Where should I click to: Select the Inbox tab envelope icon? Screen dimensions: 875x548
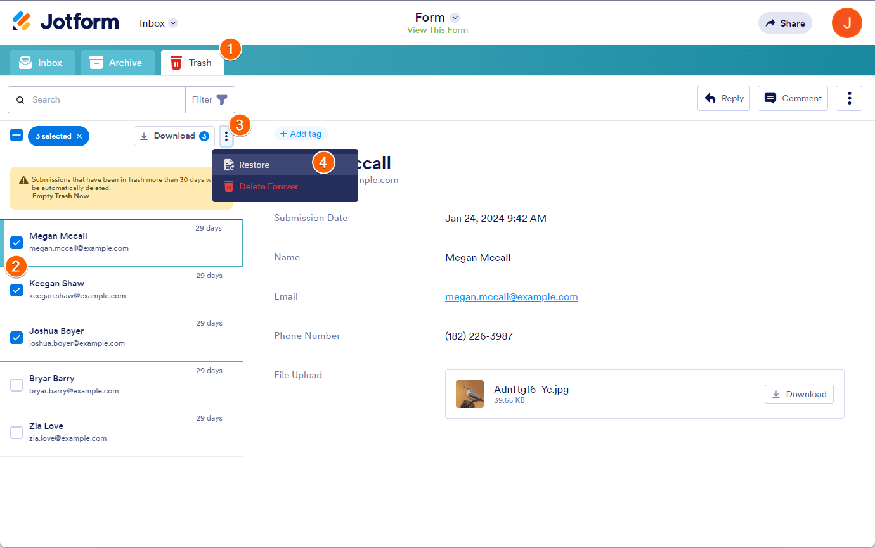[x=25, y=62]
